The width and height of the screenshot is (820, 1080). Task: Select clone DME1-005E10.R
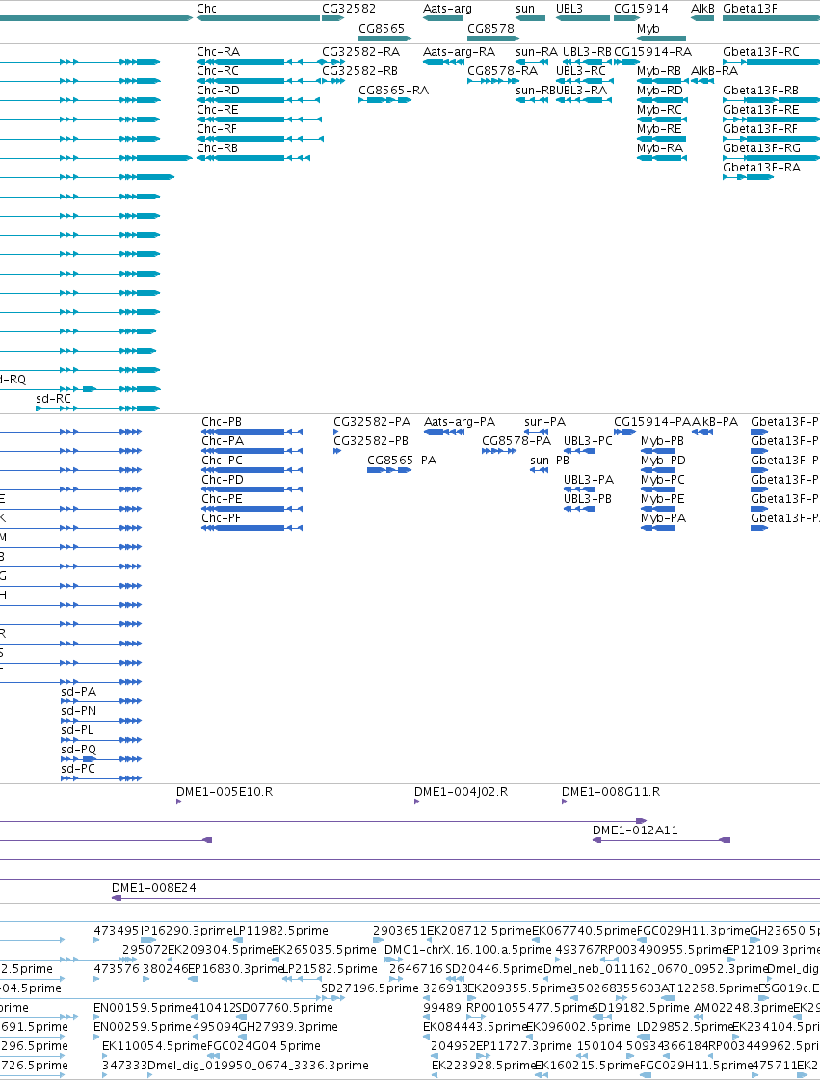coord(225,792)
